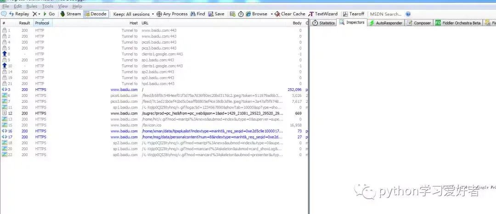Click Clear Cache in the toolbar
The image size is (496, 214).
coord(290,14)
